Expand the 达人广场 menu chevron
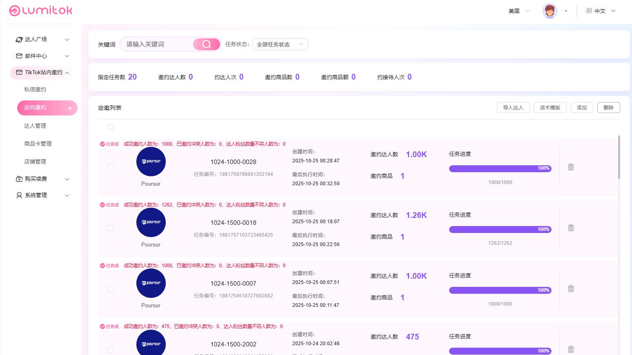 67,40
